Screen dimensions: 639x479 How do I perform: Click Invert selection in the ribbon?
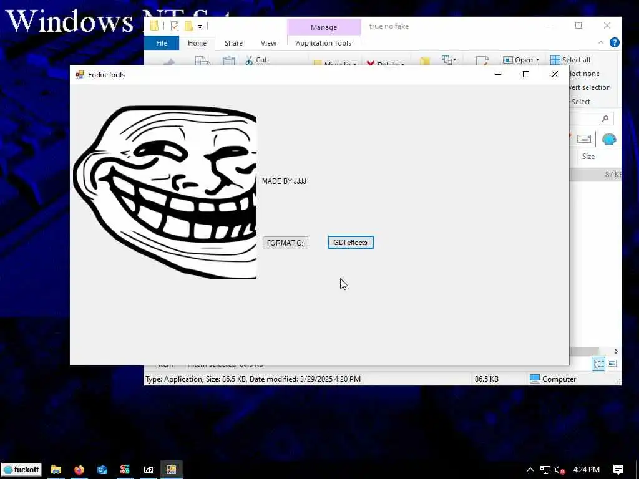(x=590, y=87)
